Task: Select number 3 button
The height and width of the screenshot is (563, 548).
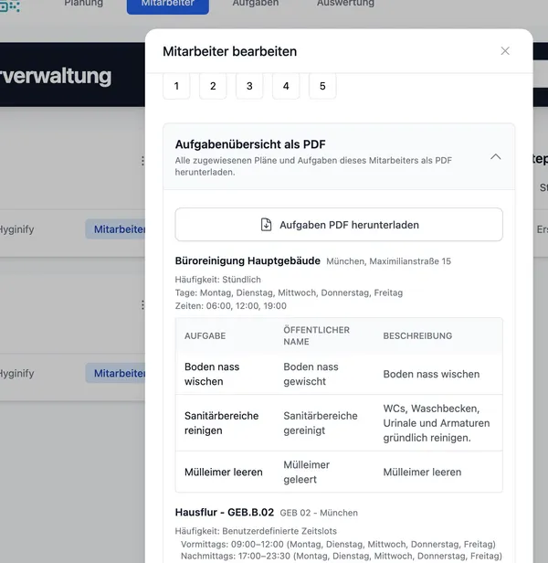Action: click(249, 86)
